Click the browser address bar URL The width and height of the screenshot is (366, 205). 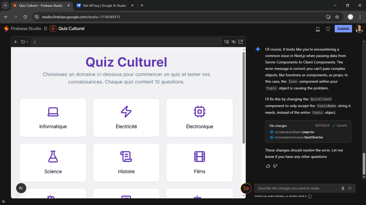(x=81, y=17)
